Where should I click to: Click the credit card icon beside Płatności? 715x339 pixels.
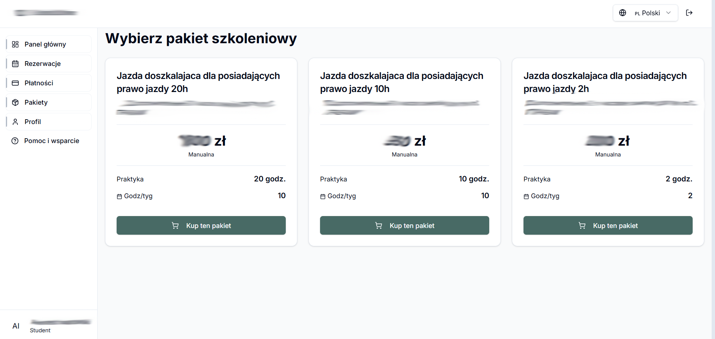coord(15,83)
